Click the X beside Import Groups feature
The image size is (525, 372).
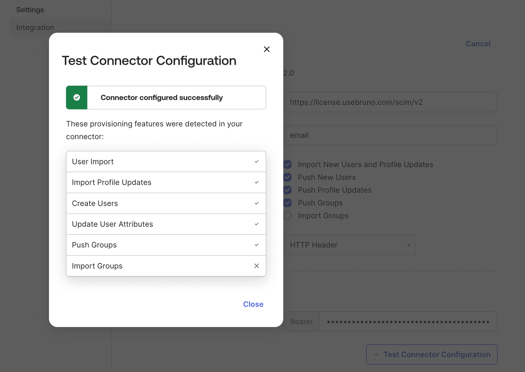pos(256,266)
